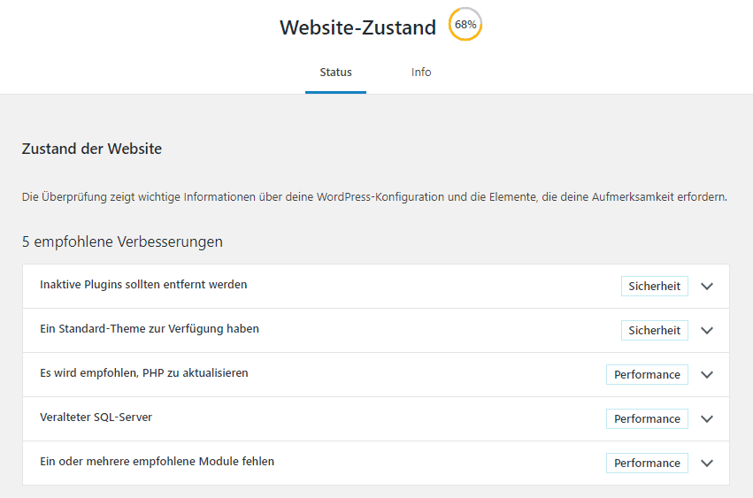Image resolution: width=753 pixels, height=498 pixels.
Task: Click the '5 empfohlene Verbesserungen' heading
Action: point(122,241)
